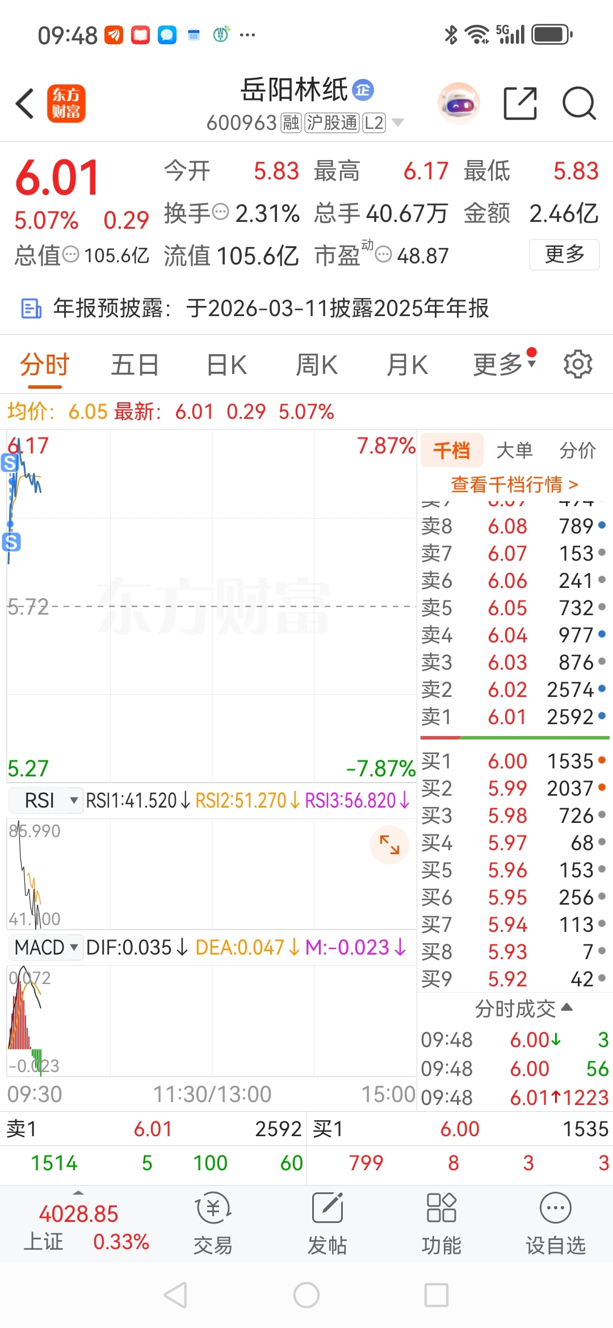Viewport: 613px width, 1328px height.
Task: Tap Android home navigation button
Action: pyautogui.click(x=306, y=1295)
